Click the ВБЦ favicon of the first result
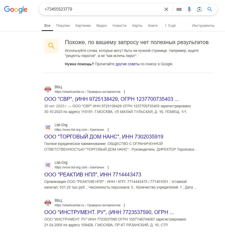 coord(48,89)
